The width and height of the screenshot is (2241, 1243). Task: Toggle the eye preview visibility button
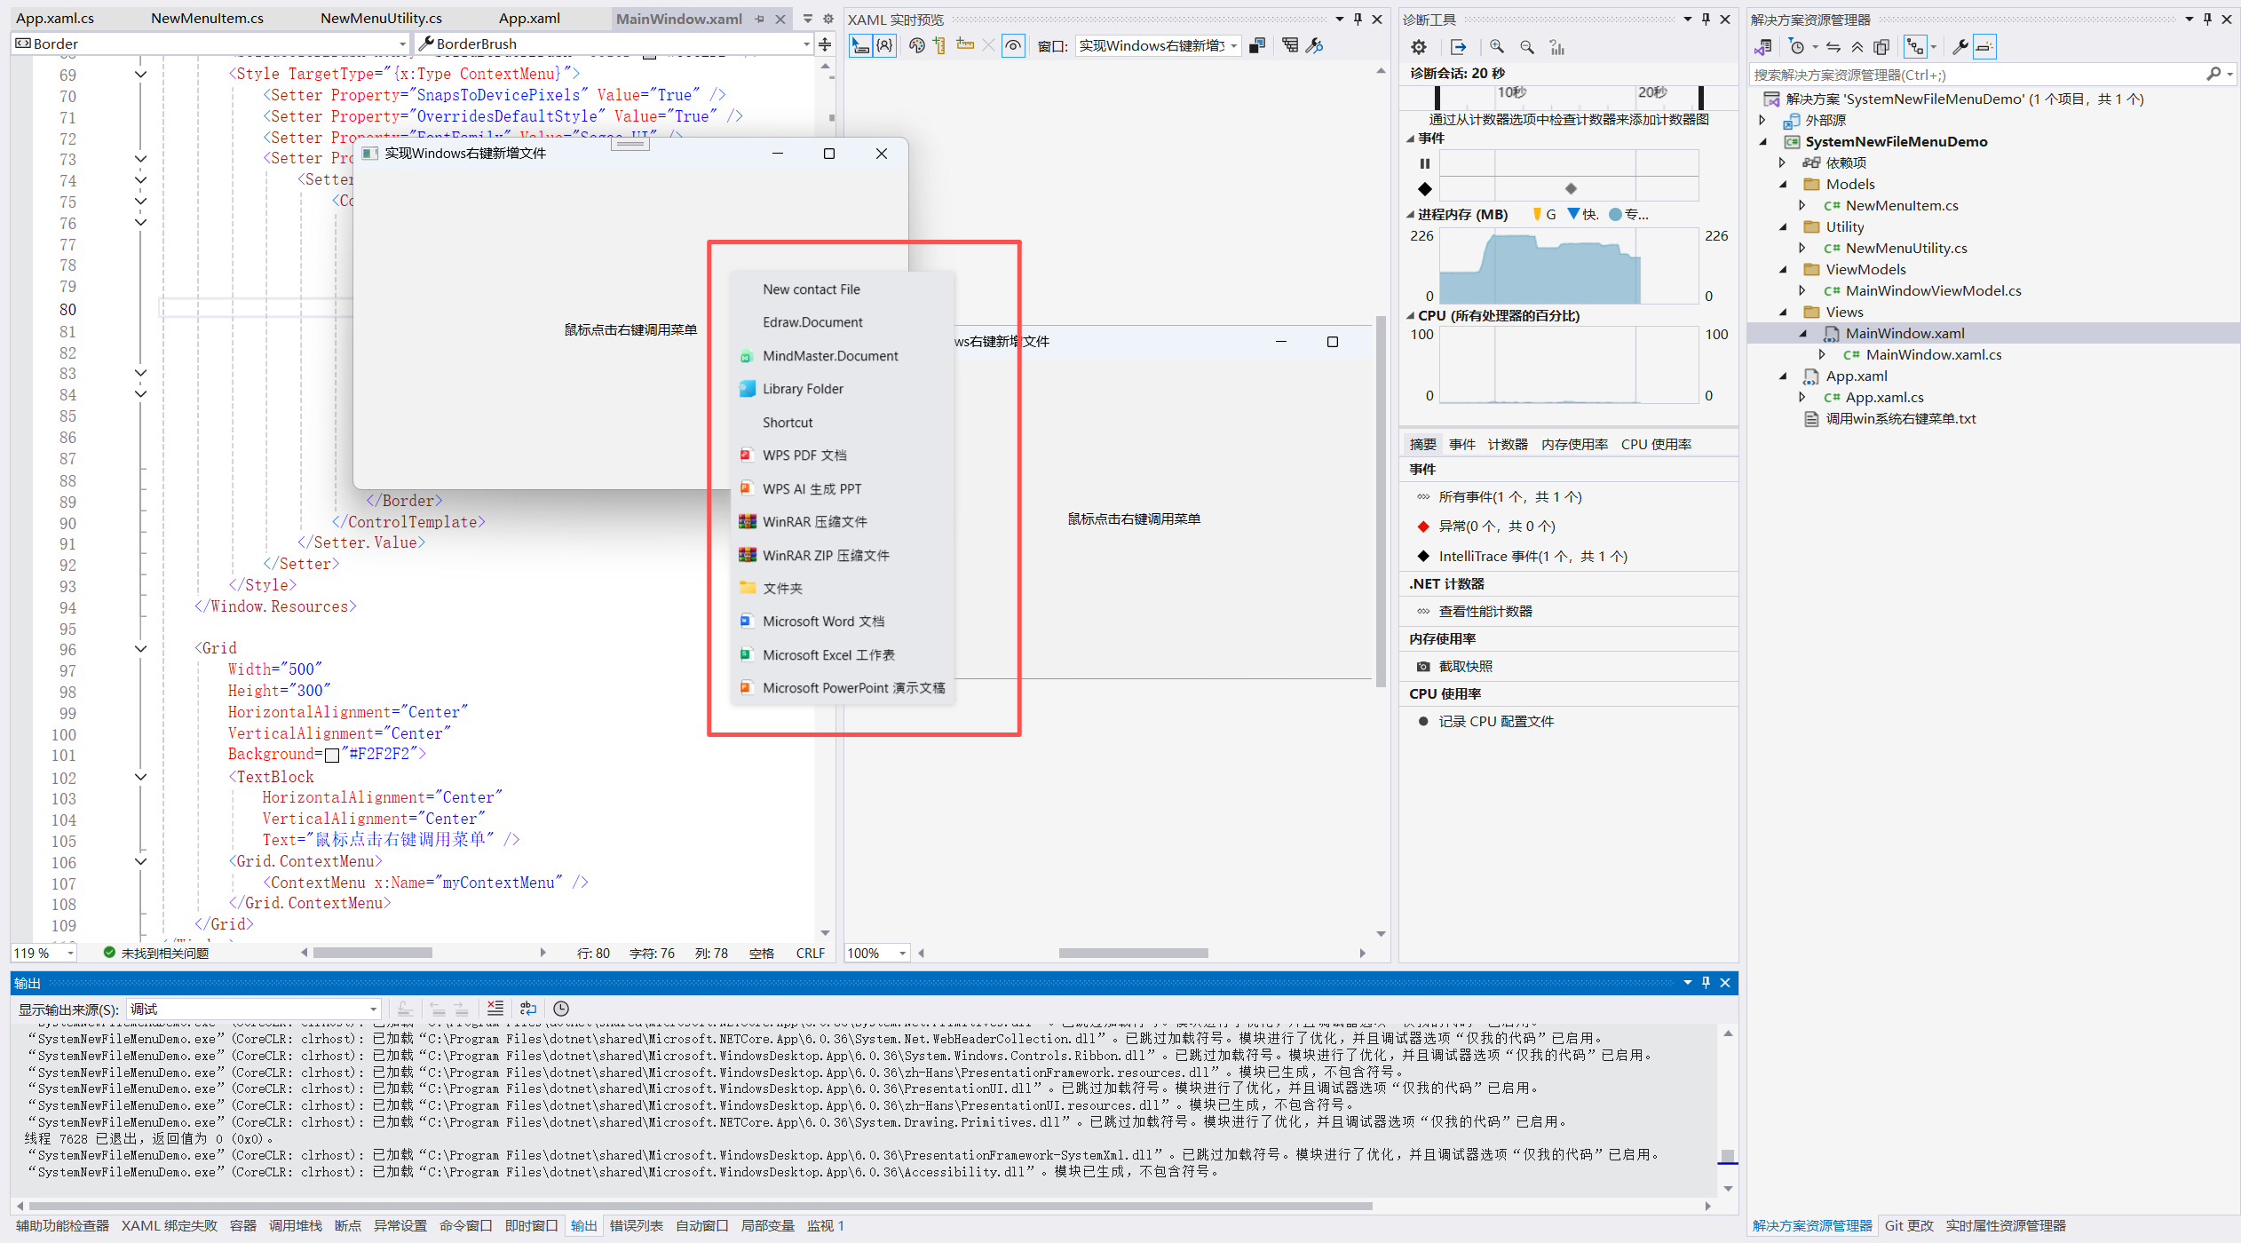pyautogui.click(x=1013, y=46)
